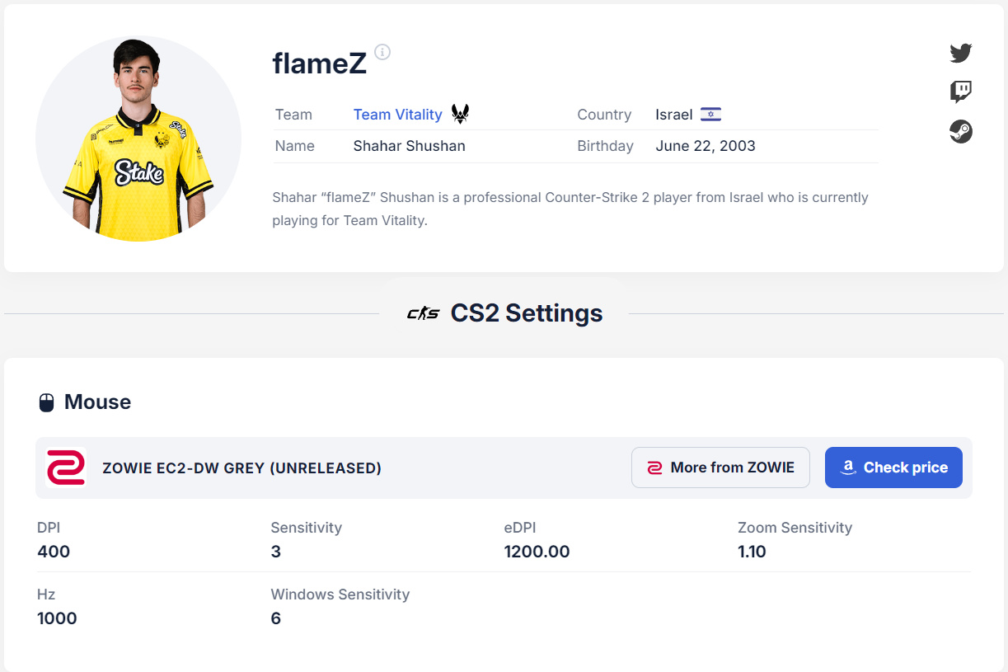1008x672 pixels.
Task: Click the Israel flag icon
Action: (710, 115)
